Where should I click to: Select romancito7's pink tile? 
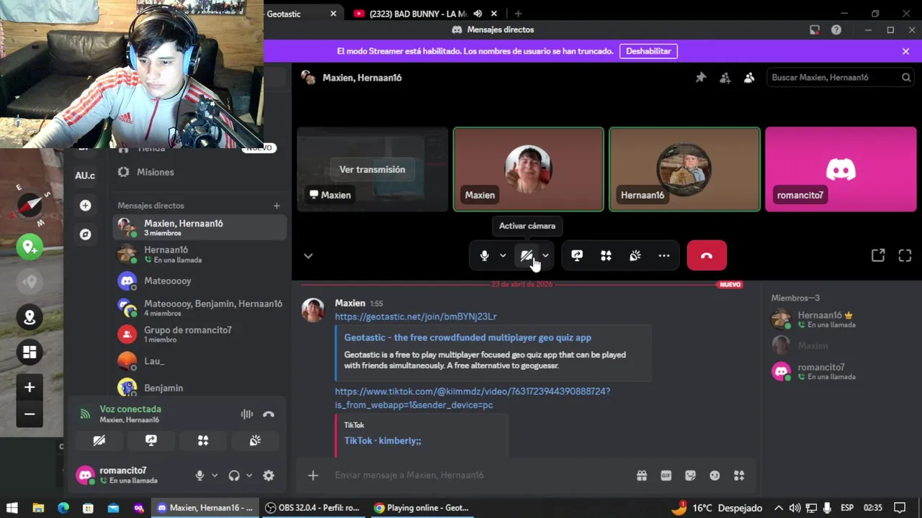(841, 169)
